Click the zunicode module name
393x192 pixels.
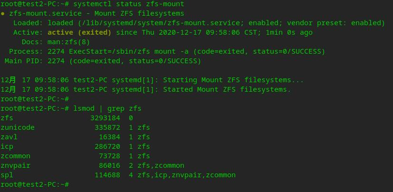pyautogui.click(x=18, y=127)
